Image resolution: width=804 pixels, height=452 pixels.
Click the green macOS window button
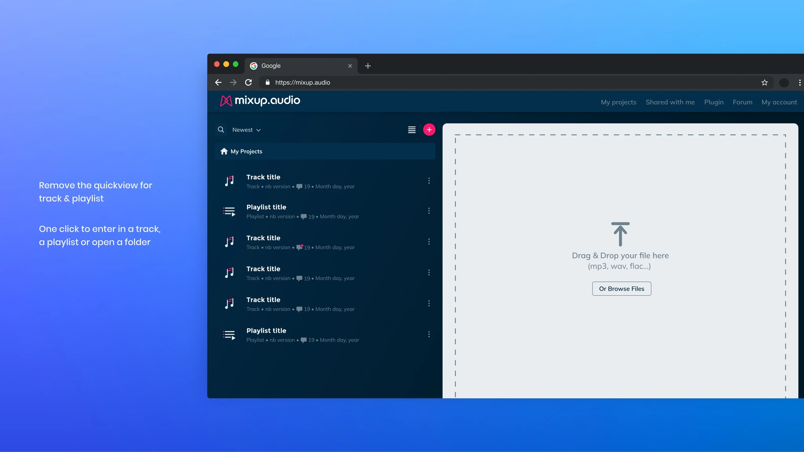[236, 64]
